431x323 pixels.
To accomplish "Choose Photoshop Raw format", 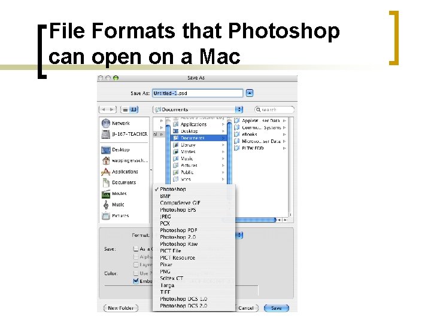I will [194, 244].
